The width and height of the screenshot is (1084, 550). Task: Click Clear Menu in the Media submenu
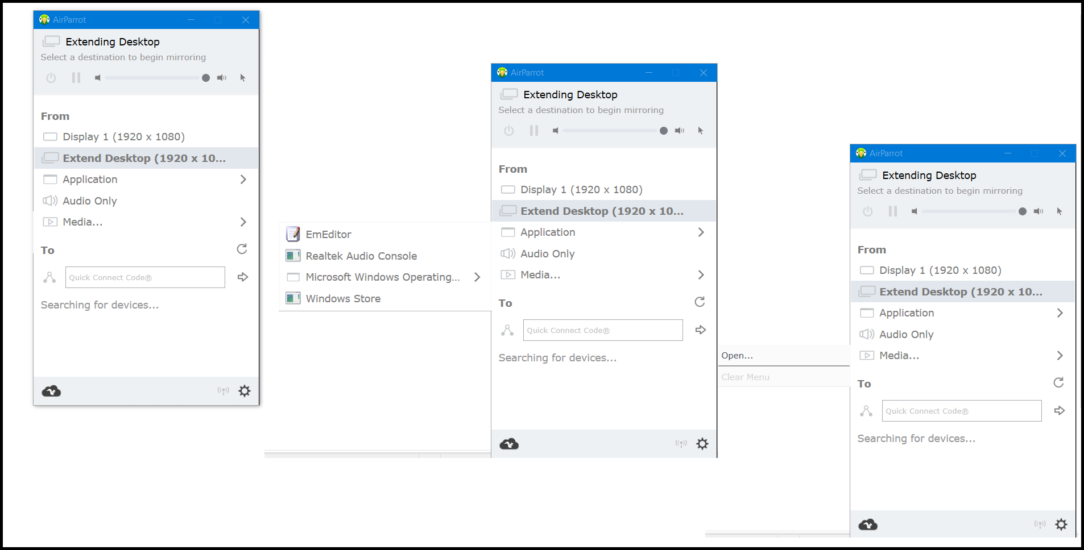click(784, 377)
